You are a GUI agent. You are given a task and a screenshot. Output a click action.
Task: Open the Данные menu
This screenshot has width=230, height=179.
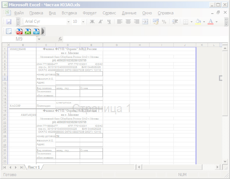(129, 13)
